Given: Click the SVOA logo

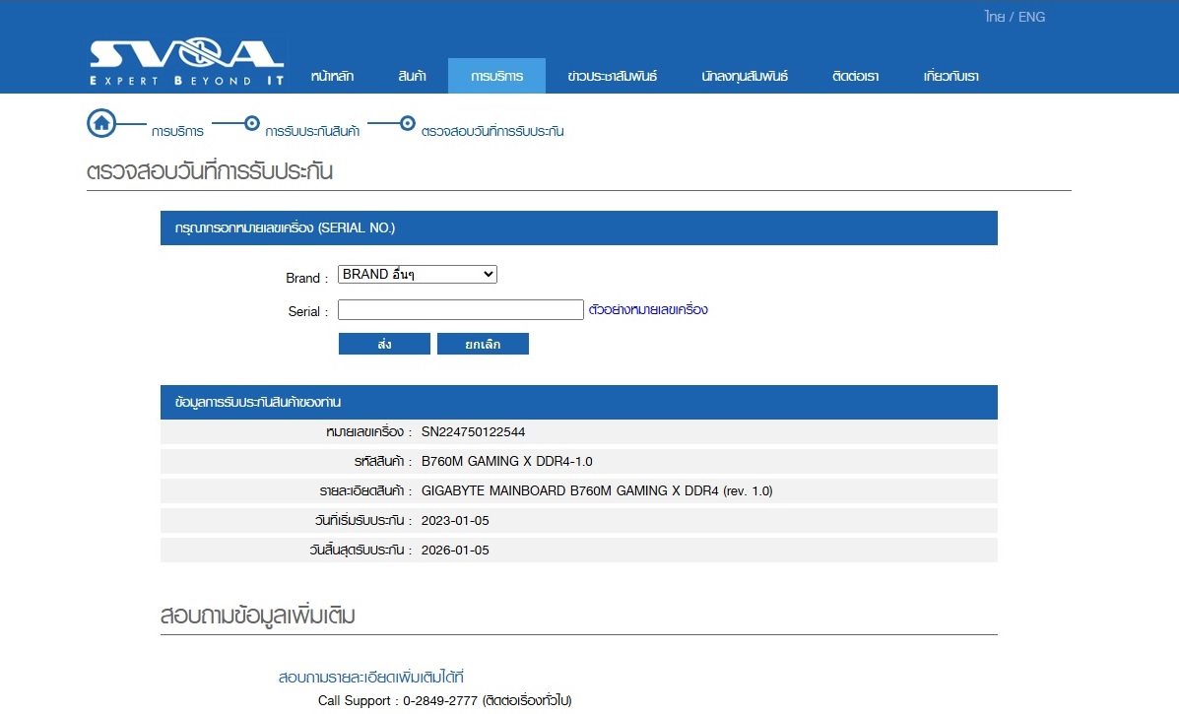Looking at the screenshot, I should (186, 62).
